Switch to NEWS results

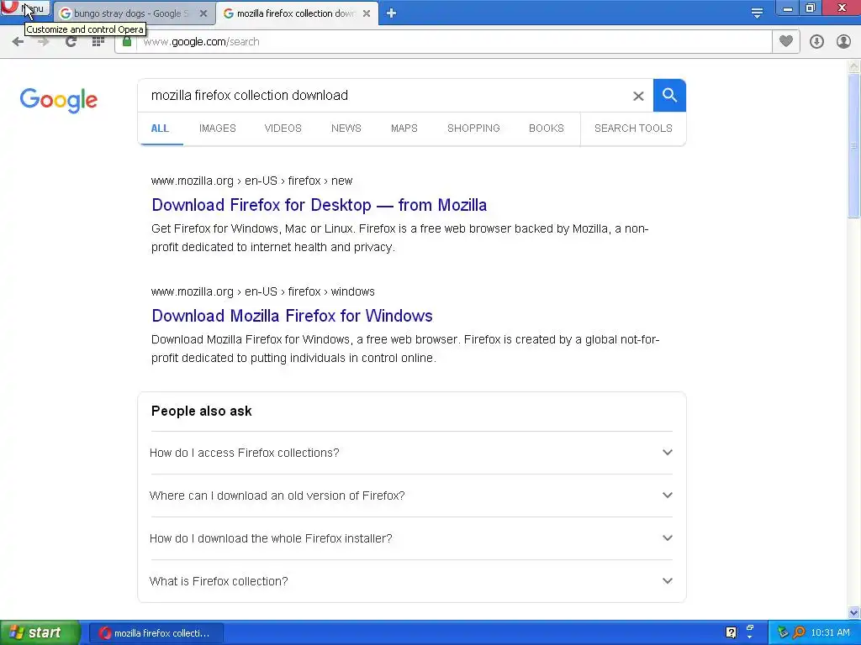(346, 128)
